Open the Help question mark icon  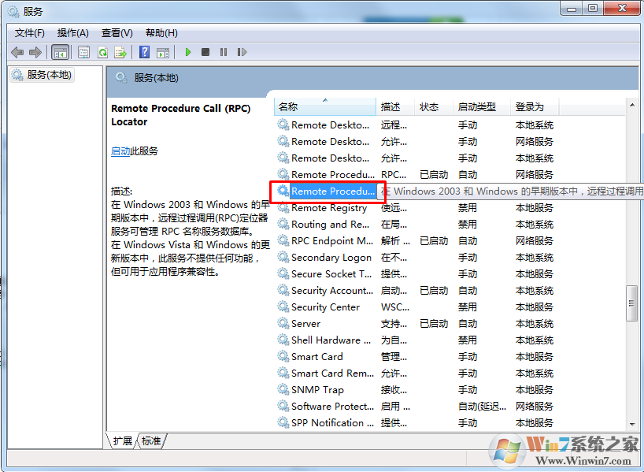click(x=145, y=52)
